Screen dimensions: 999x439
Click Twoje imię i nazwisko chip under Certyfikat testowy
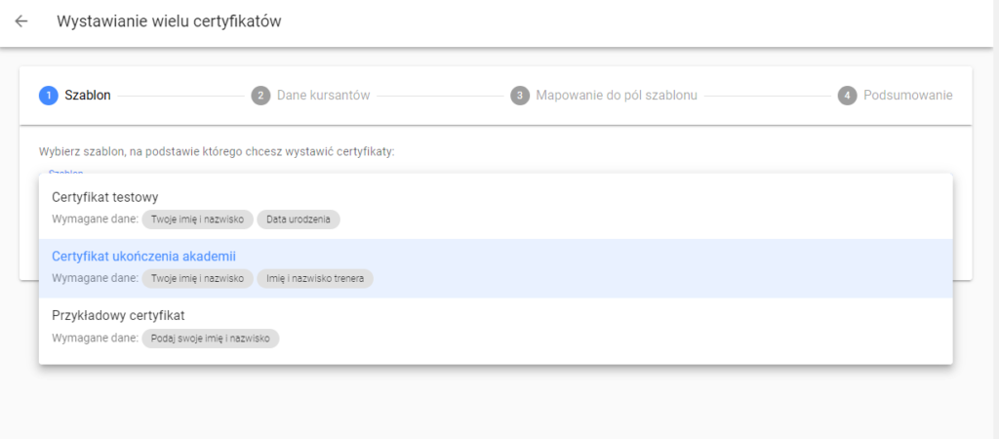197,219
